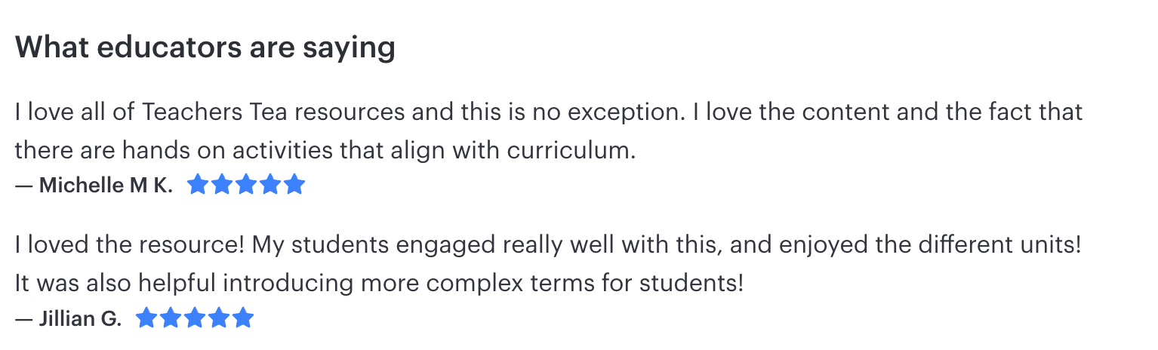
Task: Click the last star in Jillian G.'s rating
Action: [x=243, y=318]
